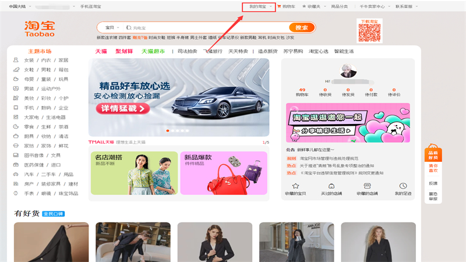The image size is (466, 262).
Task: Click the 买过的店铺 bag icon
Action: pyautogui.click(x=331, y=186)
